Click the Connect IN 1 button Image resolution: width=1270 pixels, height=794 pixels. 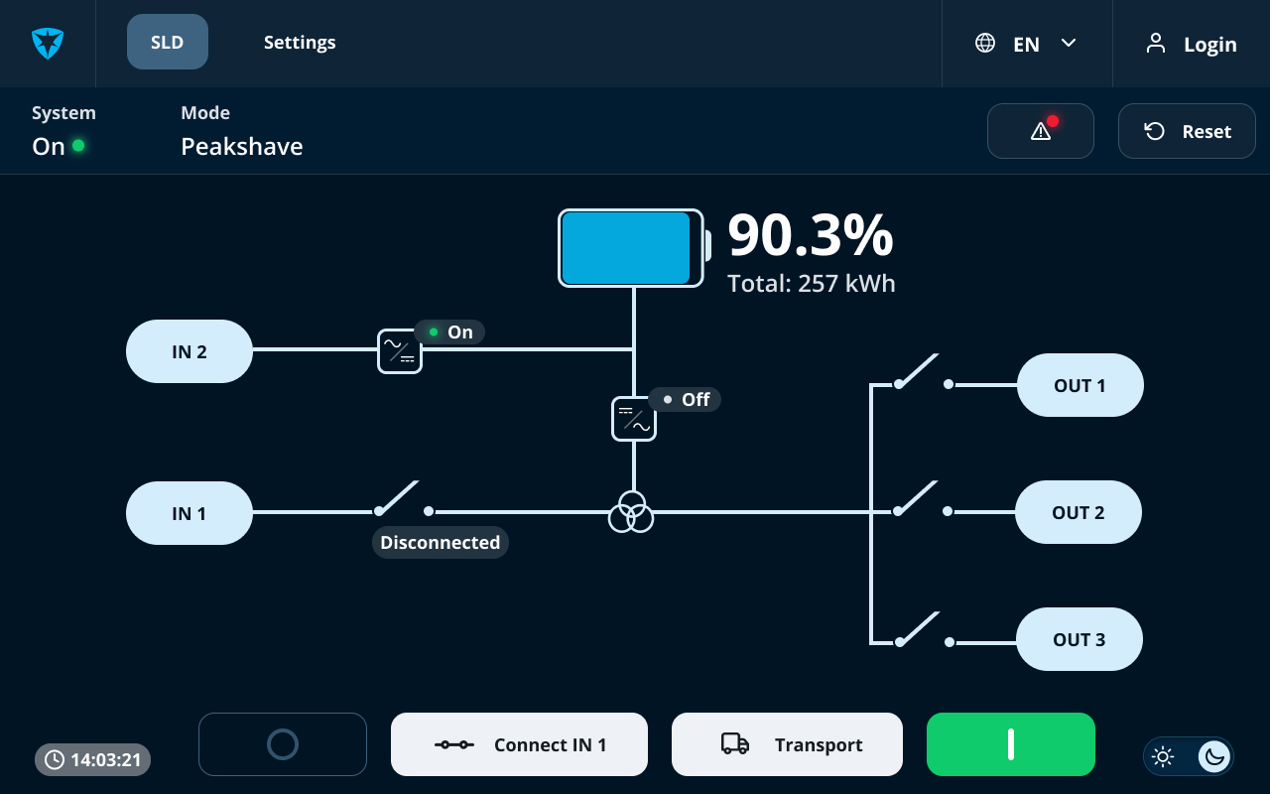coord(519,744)
